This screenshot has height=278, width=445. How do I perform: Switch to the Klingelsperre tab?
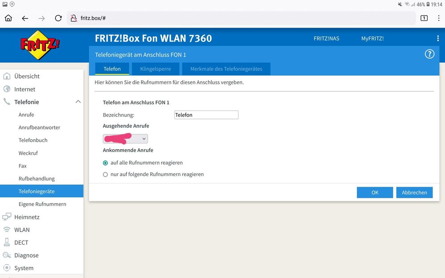(156, 69)
